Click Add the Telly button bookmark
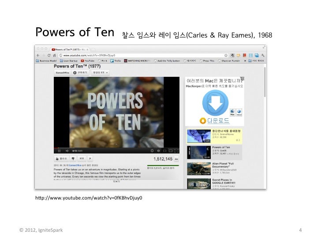Viewport: 321px width, 241px height. tap(167, 61)
